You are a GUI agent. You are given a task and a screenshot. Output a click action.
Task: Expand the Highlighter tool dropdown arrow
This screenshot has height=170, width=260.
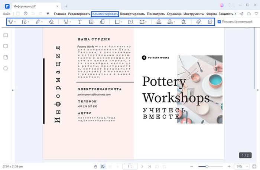coord(15,22)
